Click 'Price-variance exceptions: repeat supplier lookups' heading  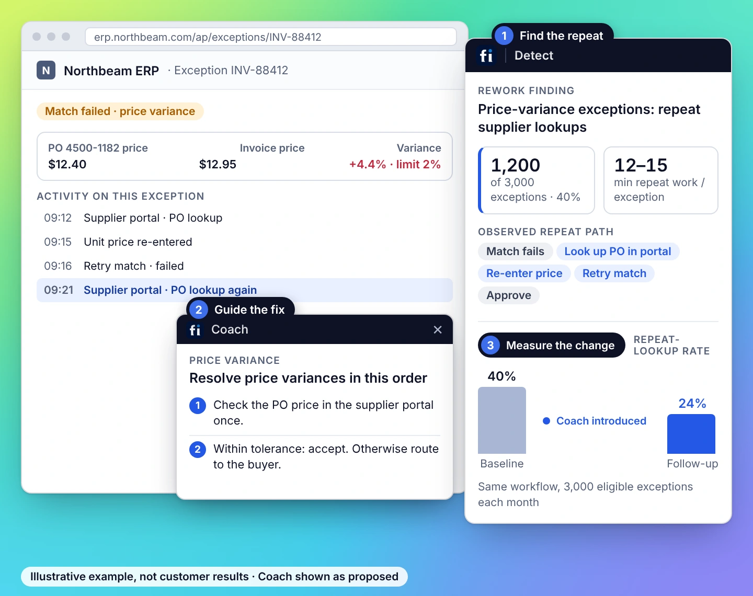pos(589,118)
